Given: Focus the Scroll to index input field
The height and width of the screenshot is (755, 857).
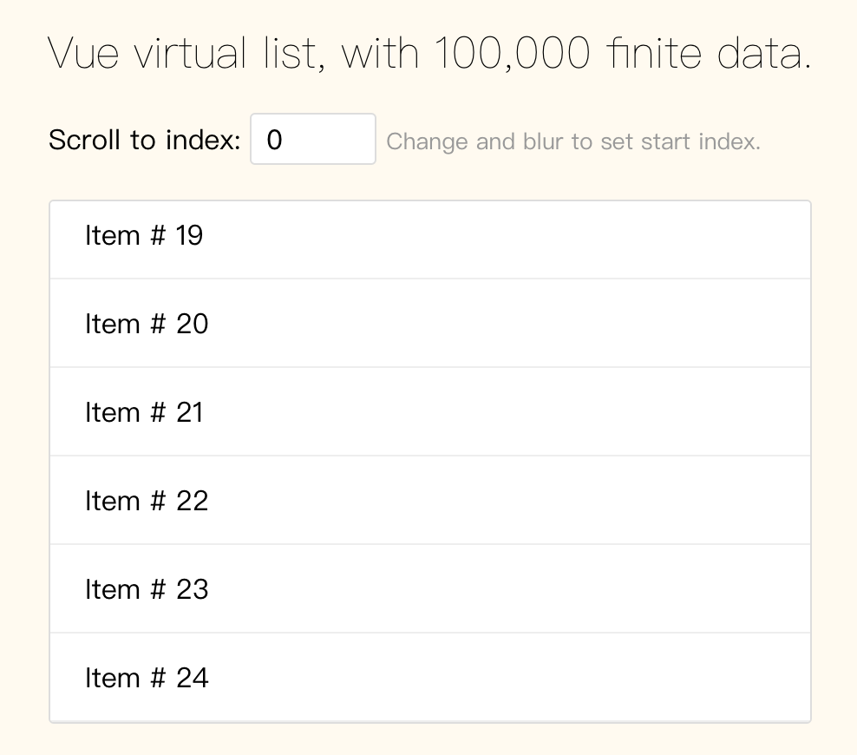Looking at the screenshot, I should (x=312, y=140).
